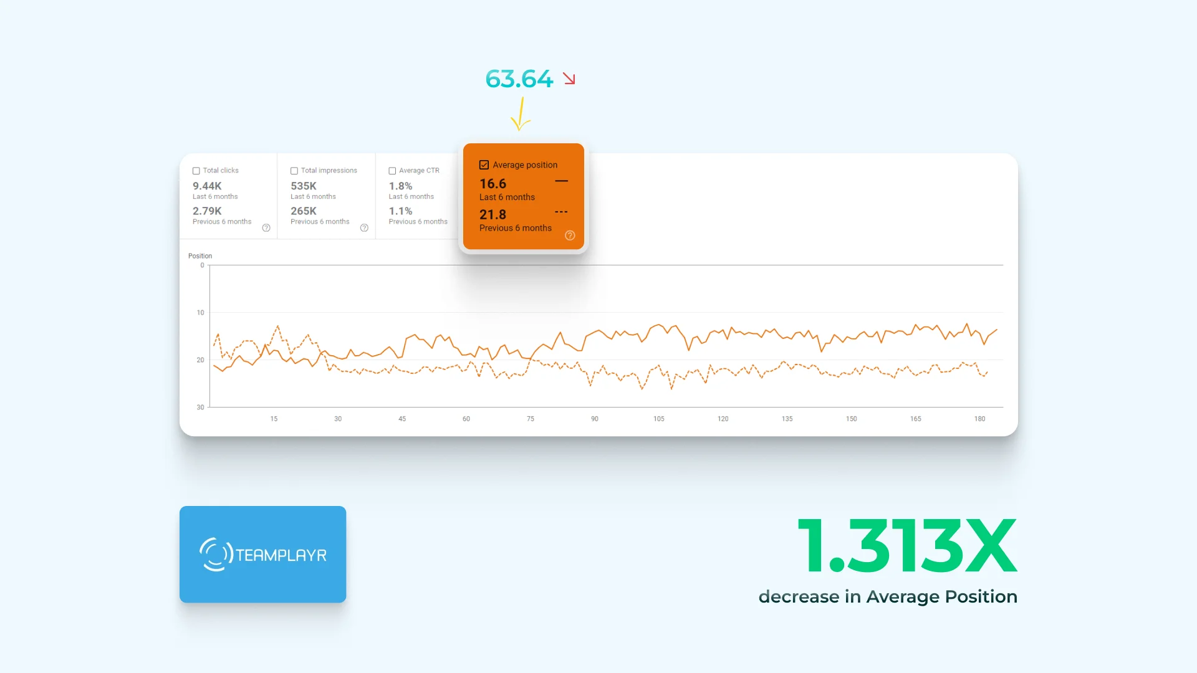This screenshot has width=1197, height=673.
Task: Click the 1.313X headline figure
Action: (x=907, y=545)
